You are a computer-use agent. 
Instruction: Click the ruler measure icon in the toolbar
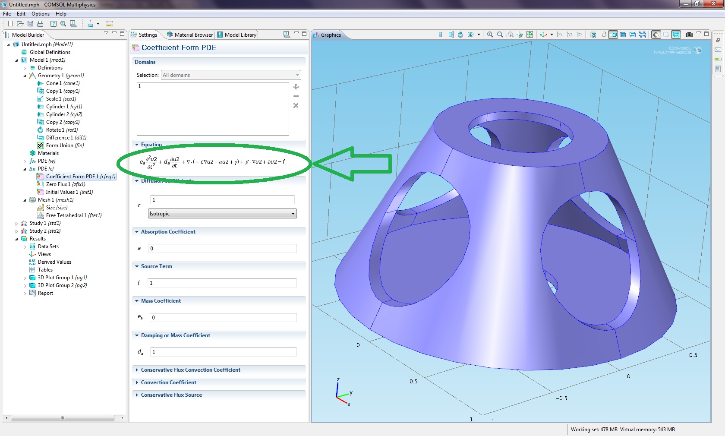point(110,24)
